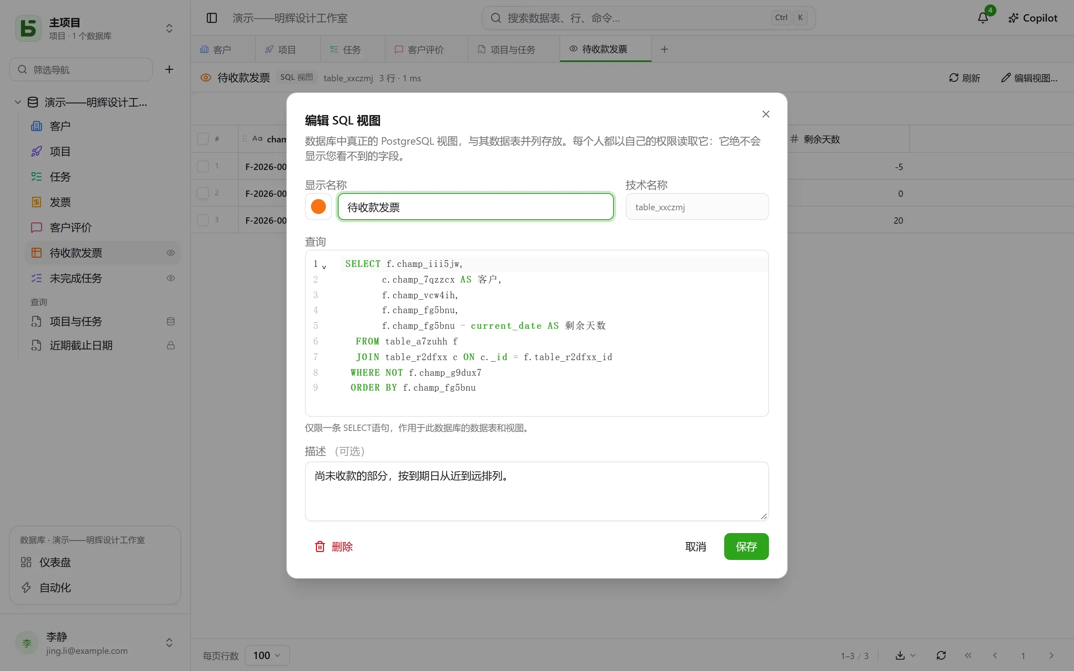This screenshot has height=671, width=1074.
Task: Click the 显示名称 input field
Action: (x=475, y=207)
